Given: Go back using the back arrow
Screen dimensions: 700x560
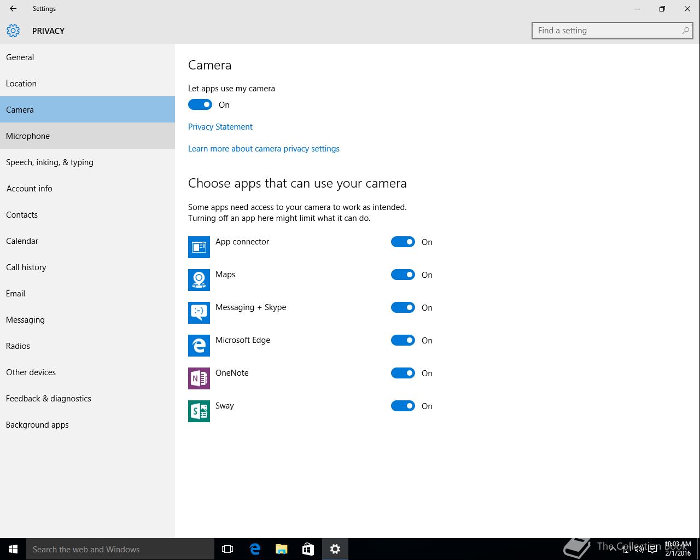Looking at the screenshot, I should [x=13, y=9].
